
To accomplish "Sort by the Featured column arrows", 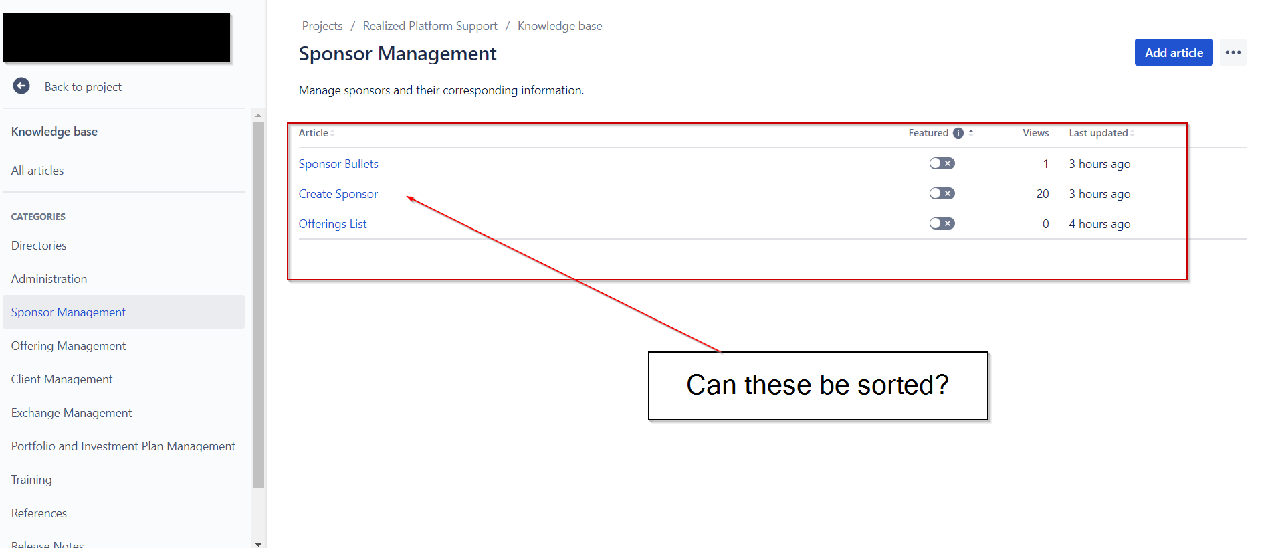I will (x=970, y=133).
